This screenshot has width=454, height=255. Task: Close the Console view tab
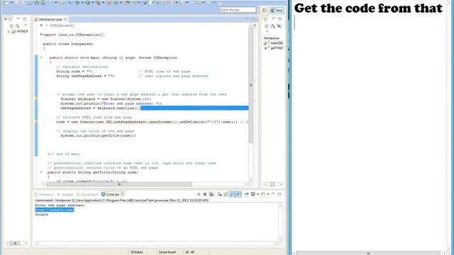coord(123,194)
